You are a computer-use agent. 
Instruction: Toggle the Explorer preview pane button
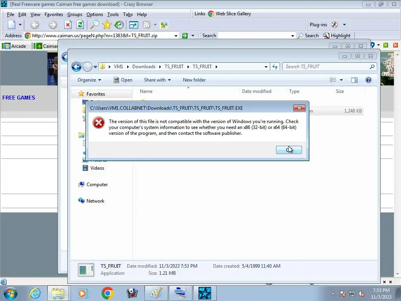[x=354, y=80]
